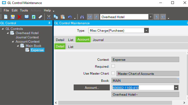Select the inner Detail sub-tab
Image resolution: width=188 pixels, height=105 pixels.
point(60,46)
